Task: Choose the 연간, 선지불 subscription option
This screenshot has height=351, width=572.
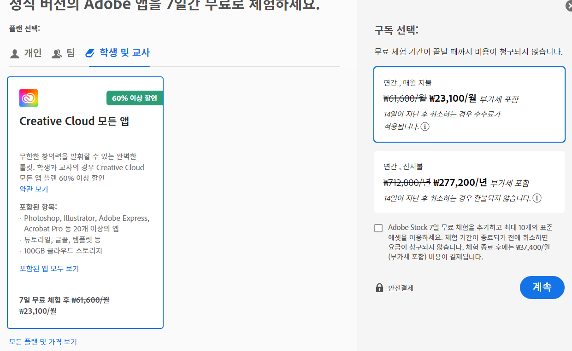Action: 469,182
